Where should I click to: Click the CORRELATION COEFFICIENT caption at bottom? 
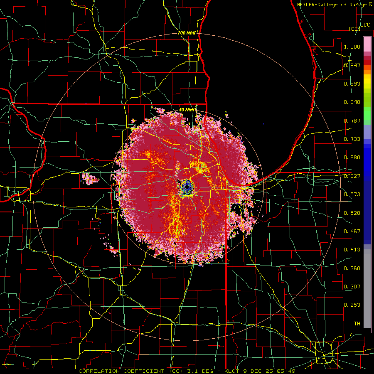pos(187,371)
